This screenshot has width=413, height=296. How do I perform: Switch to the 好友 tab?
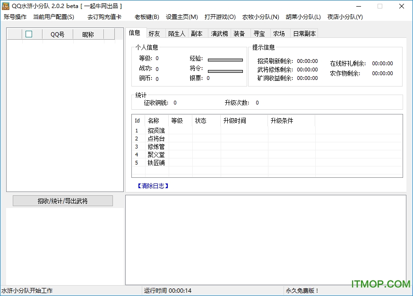(x=154, y=34)
